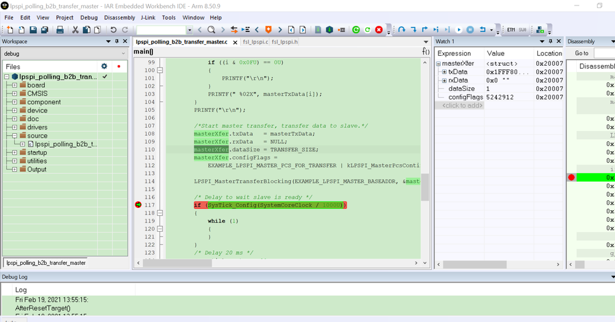
Task: Click the toolbar search input field
Action: (x=161, y=30)
